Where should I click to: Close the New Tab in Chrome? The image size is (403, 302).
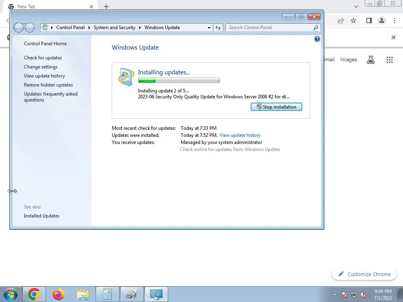point(91,7)
